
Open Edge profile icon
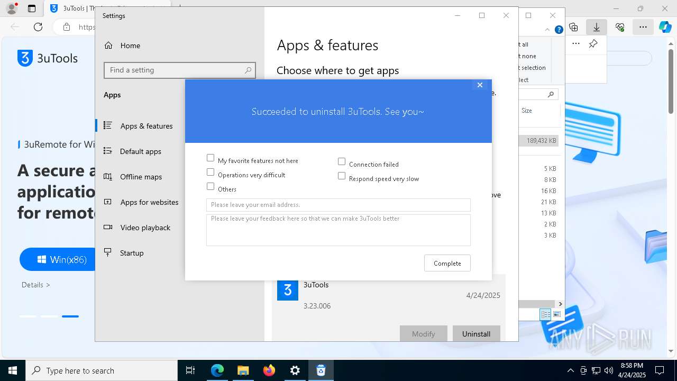coord(12,8)
